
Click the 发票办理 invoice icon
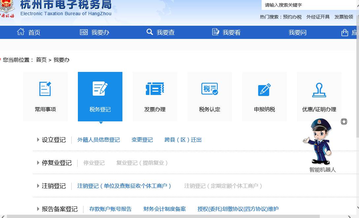coord(155,88)
